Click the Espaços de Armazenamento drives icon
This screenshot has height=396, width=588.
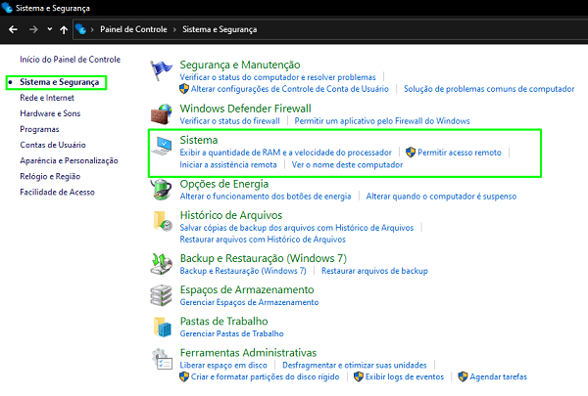[x=163, y=296]
